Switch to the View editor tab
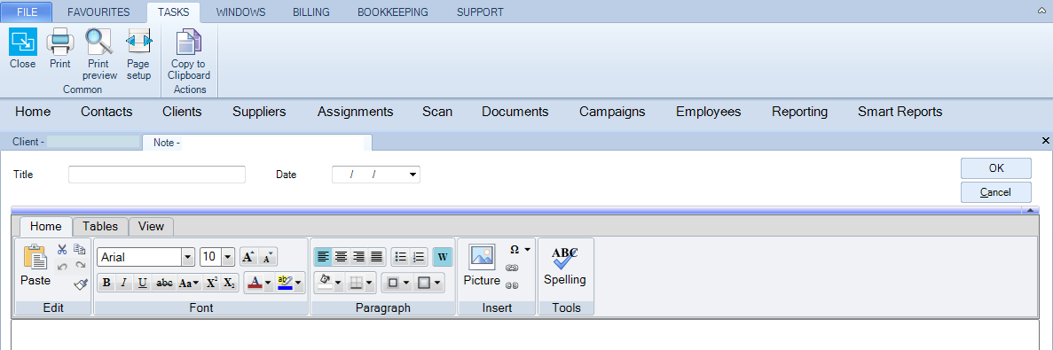Image resolution: width=1053 pixels, height=350 pixels. coord(151,227)
